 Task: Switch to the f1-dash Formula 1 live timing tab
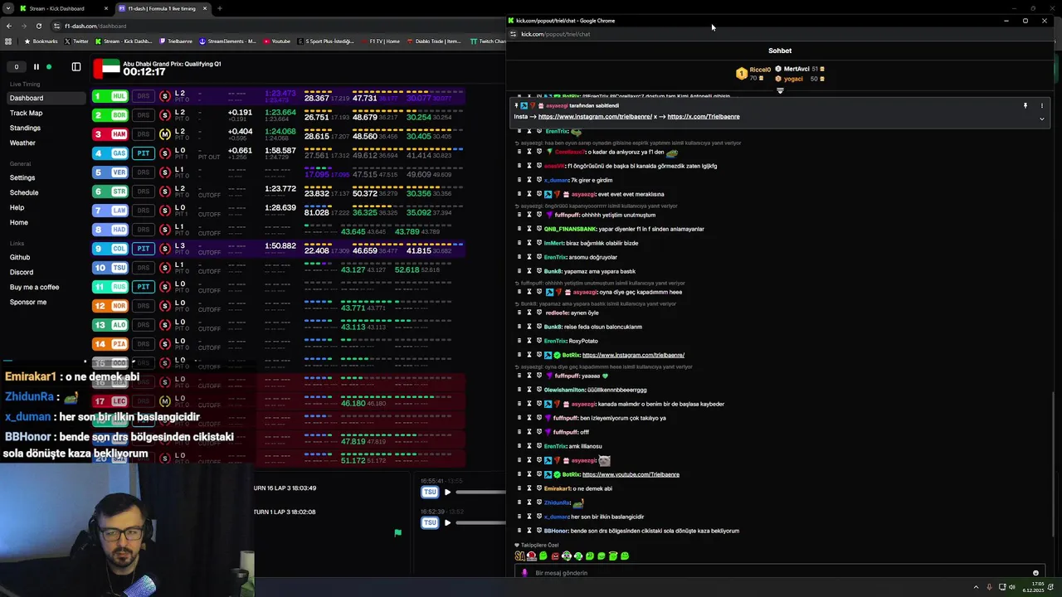(x=162, y=8)
